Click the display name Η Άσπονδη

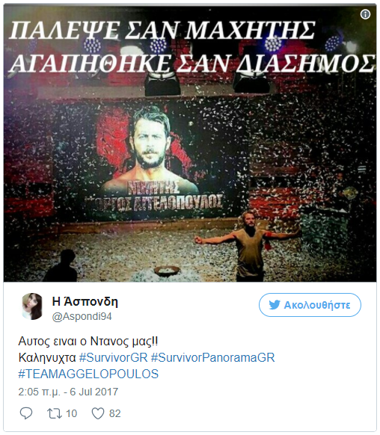85,301
